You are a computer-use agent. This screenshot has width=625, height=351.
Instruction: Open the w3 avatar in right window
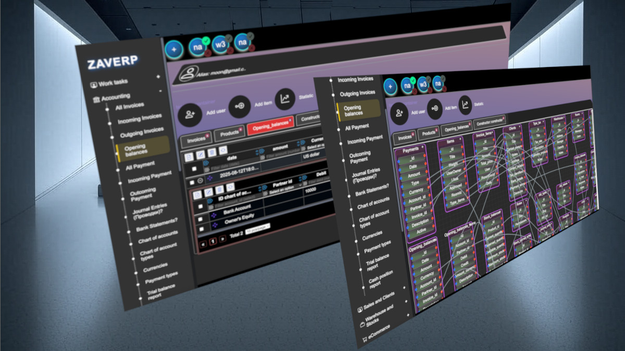[x=423, y=84]
